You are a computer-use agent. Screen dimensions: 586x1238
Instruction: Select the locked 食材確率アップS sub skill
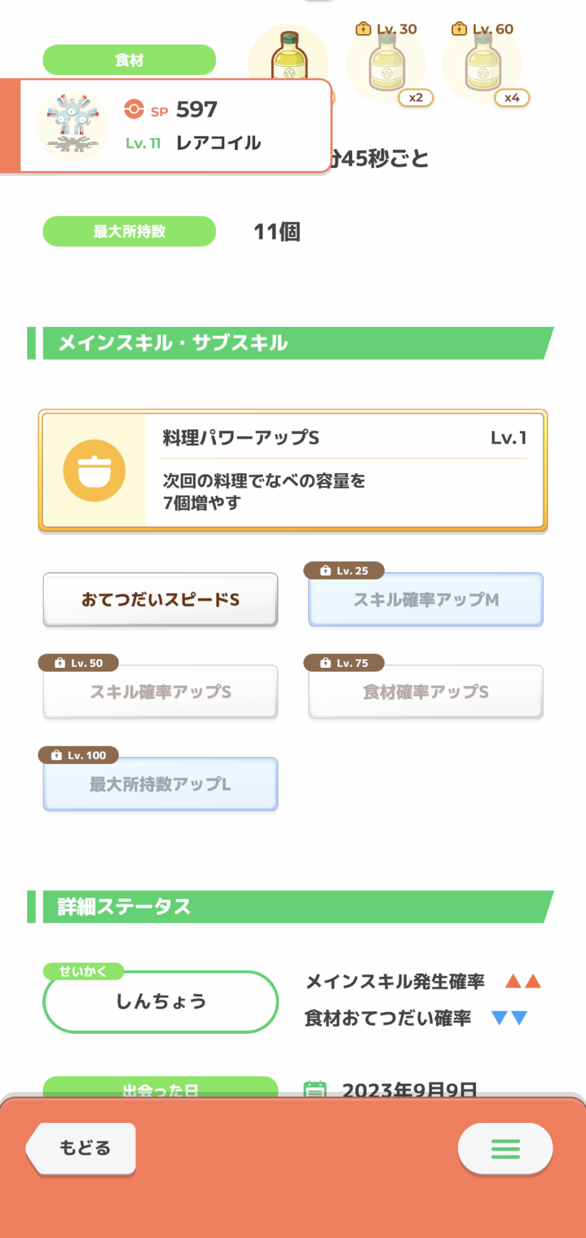pyautogui.click(x=426, y=691)
